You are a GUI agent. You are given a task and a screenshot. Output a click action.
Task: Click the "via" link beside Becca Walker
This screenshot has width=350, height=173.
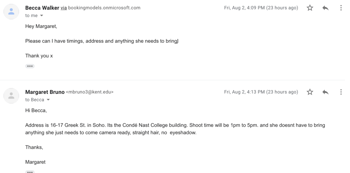63,8
